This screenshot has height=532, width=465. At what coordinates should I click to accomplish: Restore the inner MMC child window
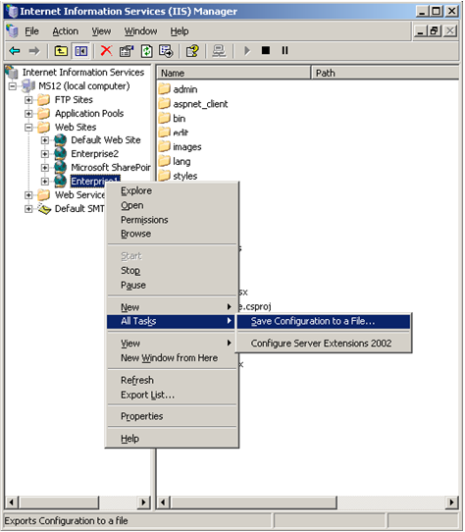coord(435,31)
